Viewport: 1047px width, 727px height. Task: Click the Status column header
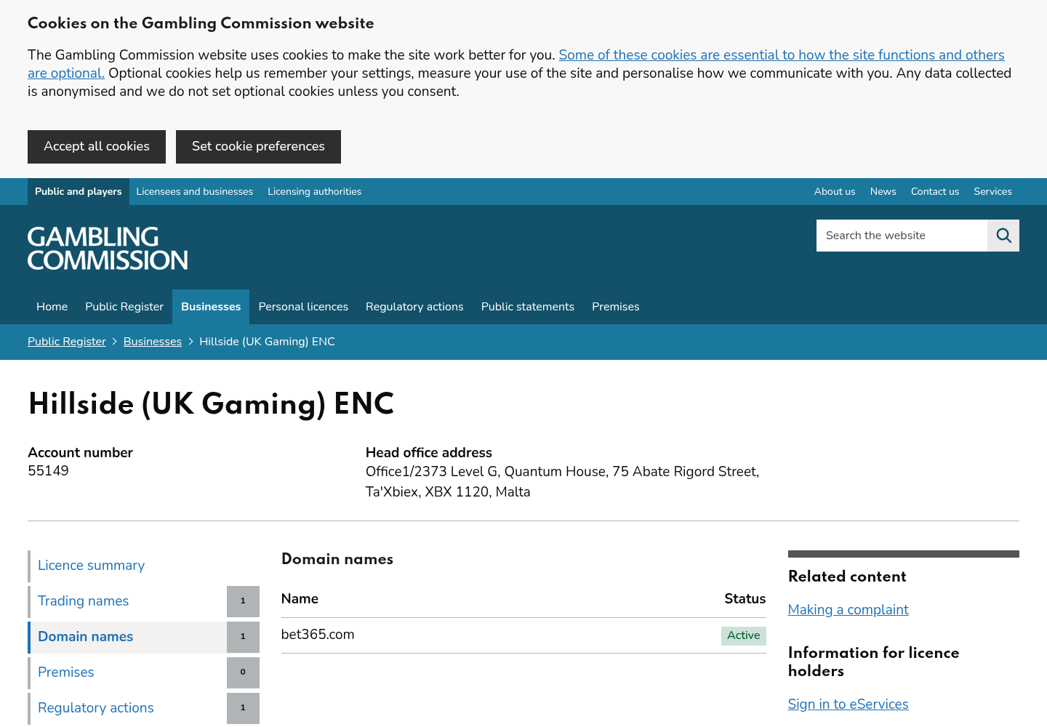click(x=745, y=599)
